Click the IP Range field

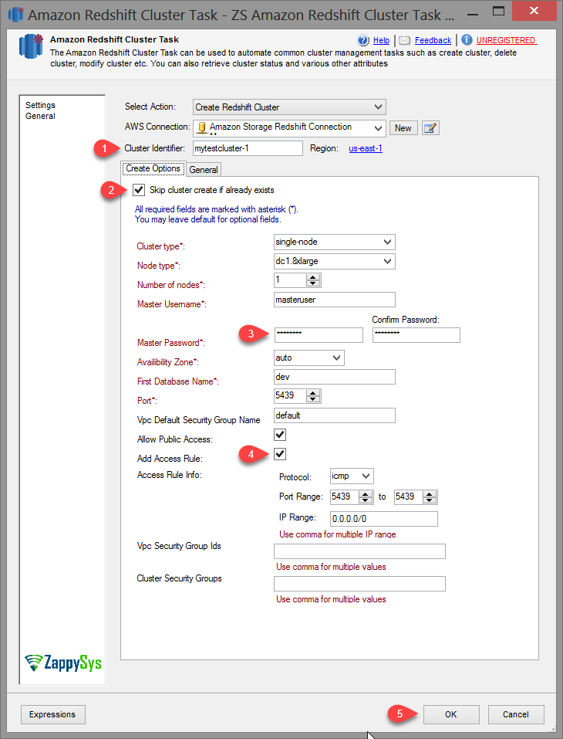[383, 519]
